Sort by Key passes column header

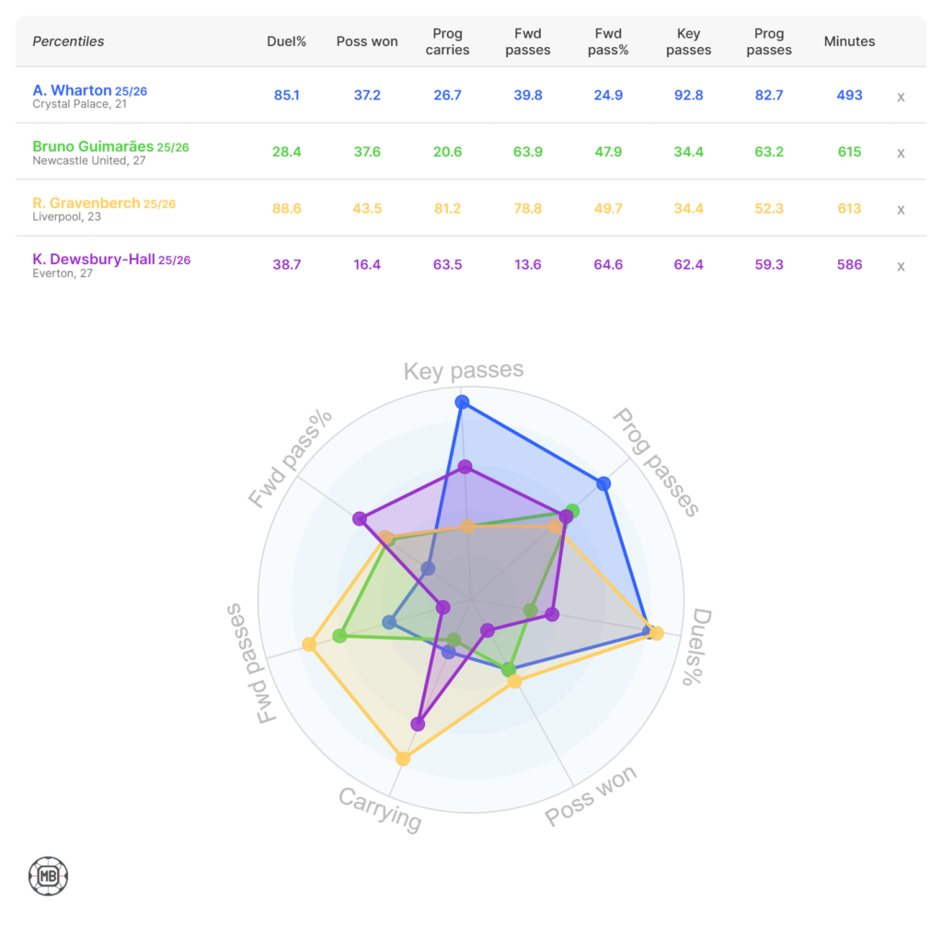click(x=688, y=41)
